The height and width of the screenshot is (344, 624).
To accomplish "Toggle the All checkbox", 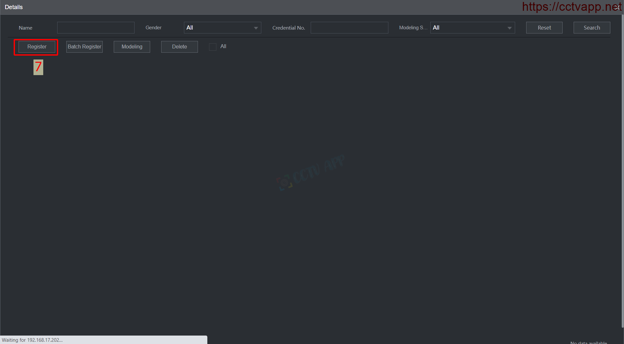I will pos(213,47).
